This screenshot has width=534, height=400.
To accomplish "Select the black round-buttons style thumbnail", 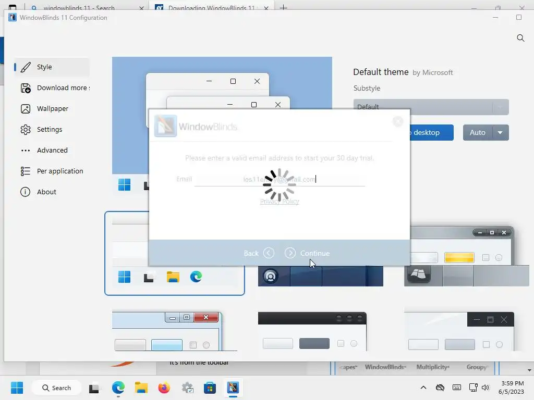I will coord(312,331).
